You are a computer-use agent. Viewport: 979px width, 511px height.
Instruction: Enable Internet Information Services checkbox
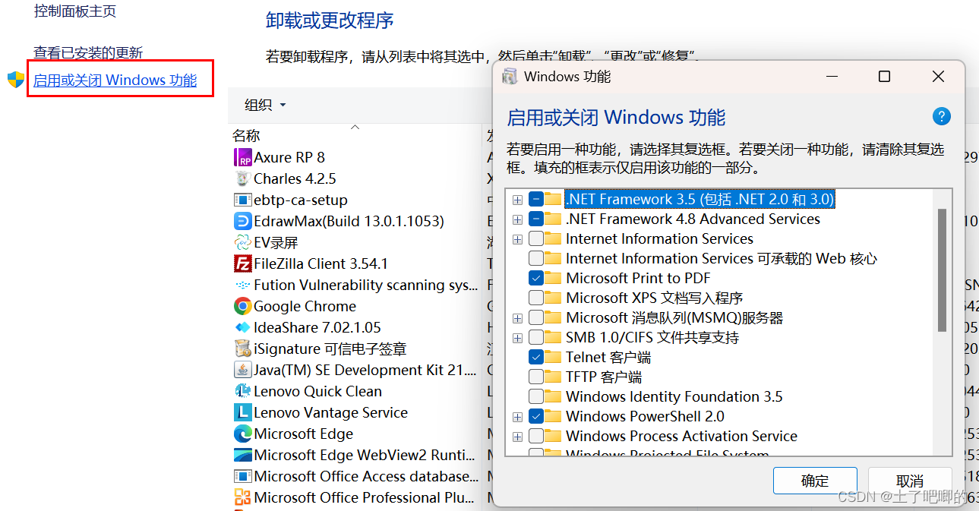(x=535, y=238)
